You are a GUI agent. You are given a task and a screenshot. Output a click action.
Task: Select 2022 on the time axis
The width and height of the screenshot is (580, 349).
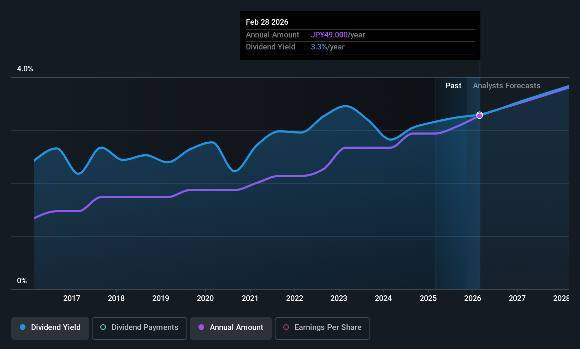(x=295, y=298)
